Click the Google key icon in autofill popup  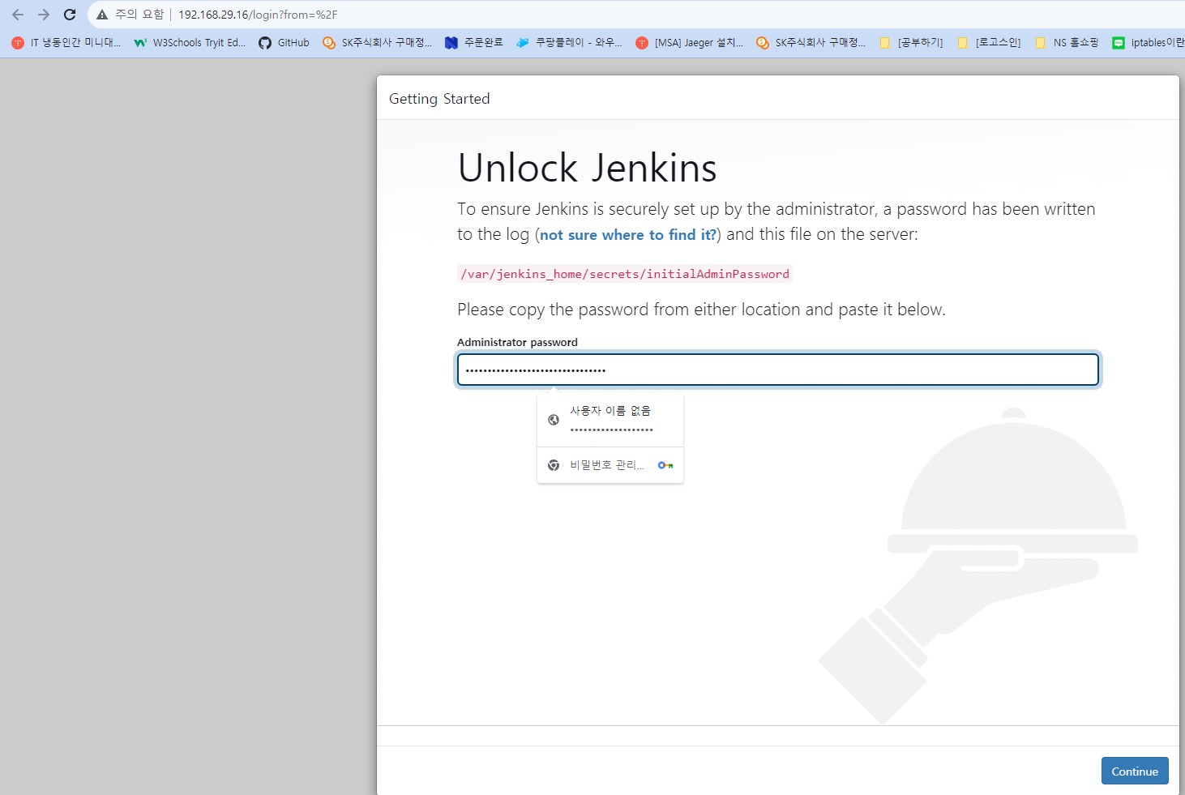coord(665,465)
